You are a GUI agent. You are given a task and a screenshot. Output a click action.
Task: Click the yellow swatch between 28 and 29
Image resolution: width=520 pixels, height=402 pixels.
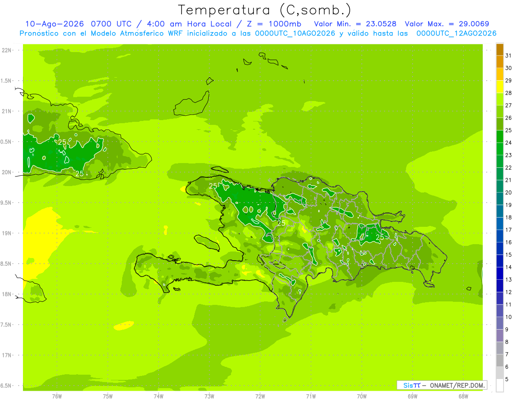[x=500, y=86]
